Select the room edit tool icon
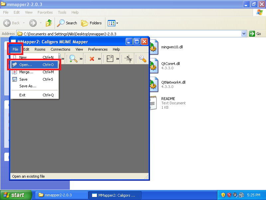The height and width of the screenshot is (200, 266). pyautogui.click(x=110, y=59)
